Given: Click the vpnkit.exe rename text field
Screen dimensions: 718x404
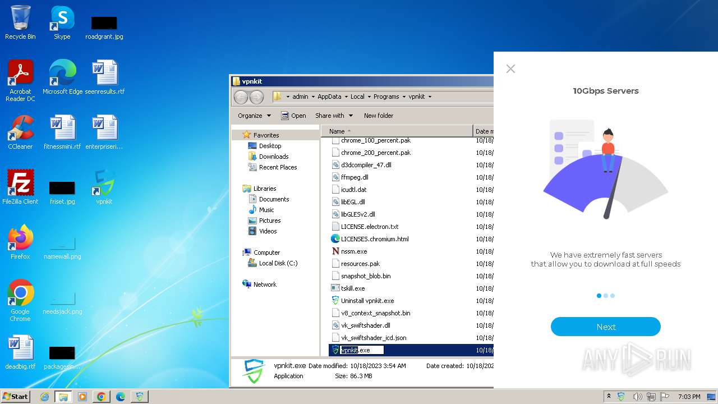Looking at the screenshot, I should point(362,350).
